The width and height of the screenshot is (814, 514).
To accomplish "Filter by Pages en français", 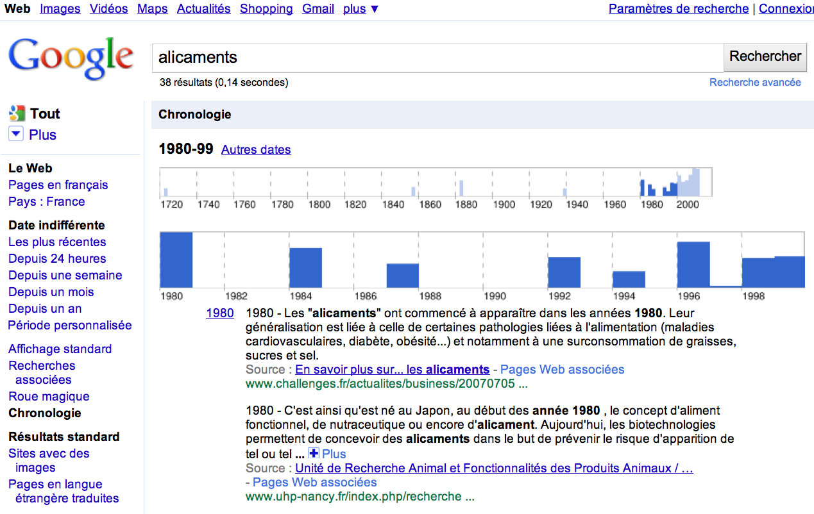I will coord(58,185).
